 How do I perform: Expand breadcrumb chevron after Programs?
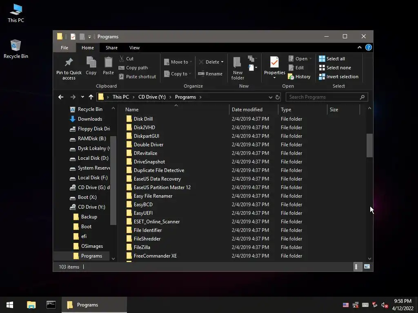(x=200, y=97)
